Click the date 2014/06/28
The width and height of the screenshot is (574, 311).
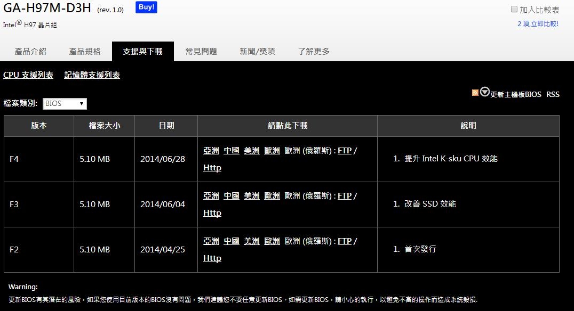163,159
